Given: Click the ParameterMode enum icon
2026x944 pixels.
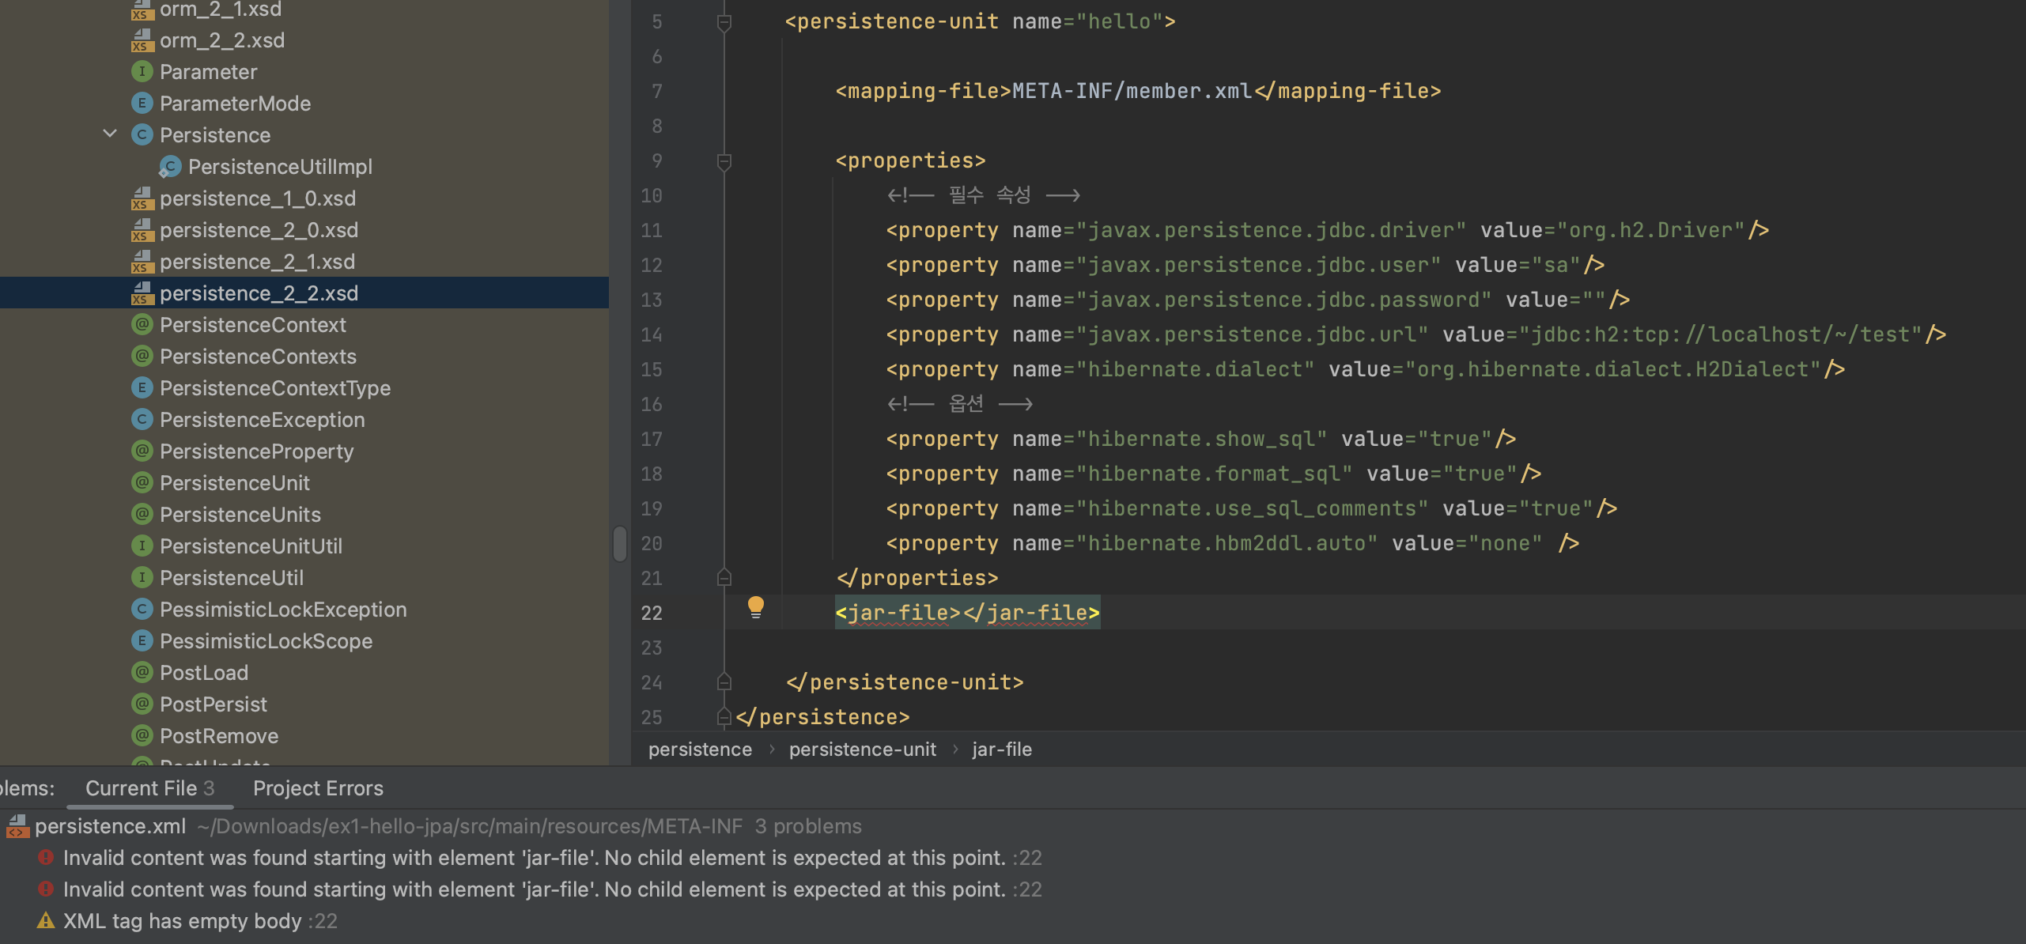Looking at the screenshot, I should point(142,103).
